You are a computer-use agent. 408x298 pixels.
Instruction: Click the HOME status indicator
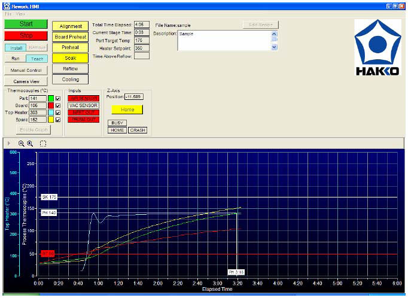coord(117,130)
